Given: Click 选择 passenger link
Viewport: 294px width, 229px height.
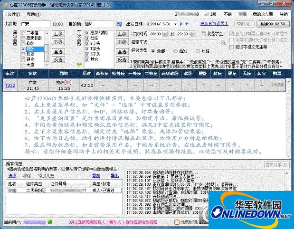Looking at the screenshot, I should coord(12,176).
